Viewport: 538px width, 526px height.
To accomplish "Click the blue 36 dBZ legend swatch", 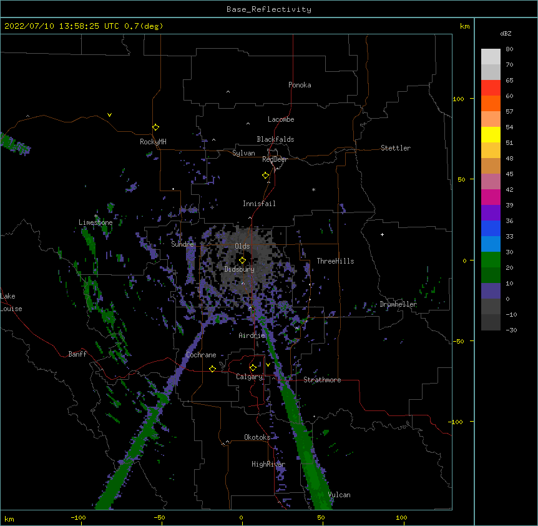I will click(x=491, y=228).
